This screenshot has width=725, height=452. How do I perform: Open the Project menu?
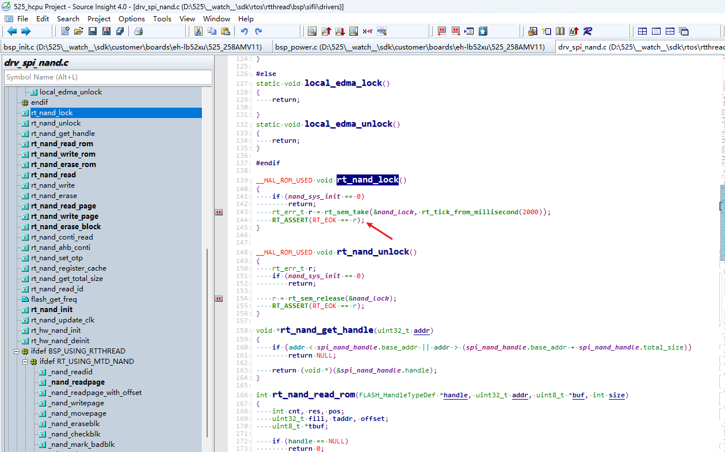tap(99, 18)
